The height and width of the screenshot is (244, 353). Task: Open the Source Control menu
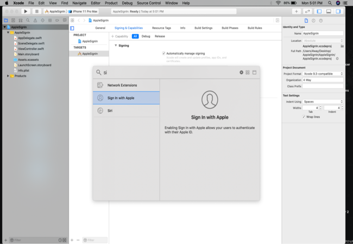coord(149,3)
